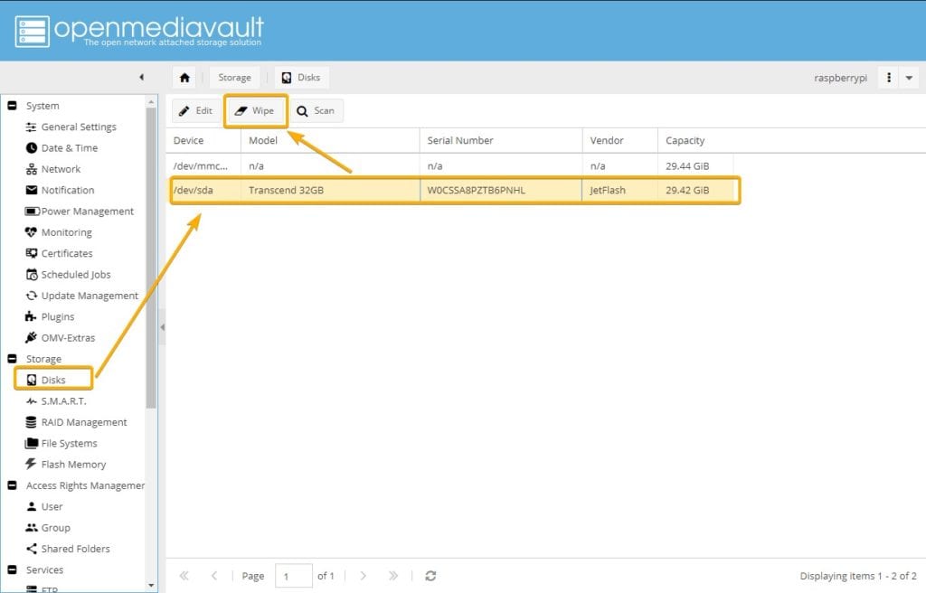Click the page number input field
Viewport: 926px width, 593px height.
(x=293, y=576)
